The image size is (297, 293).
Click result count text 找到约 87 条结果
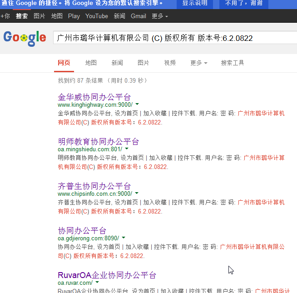coord(80,80)
